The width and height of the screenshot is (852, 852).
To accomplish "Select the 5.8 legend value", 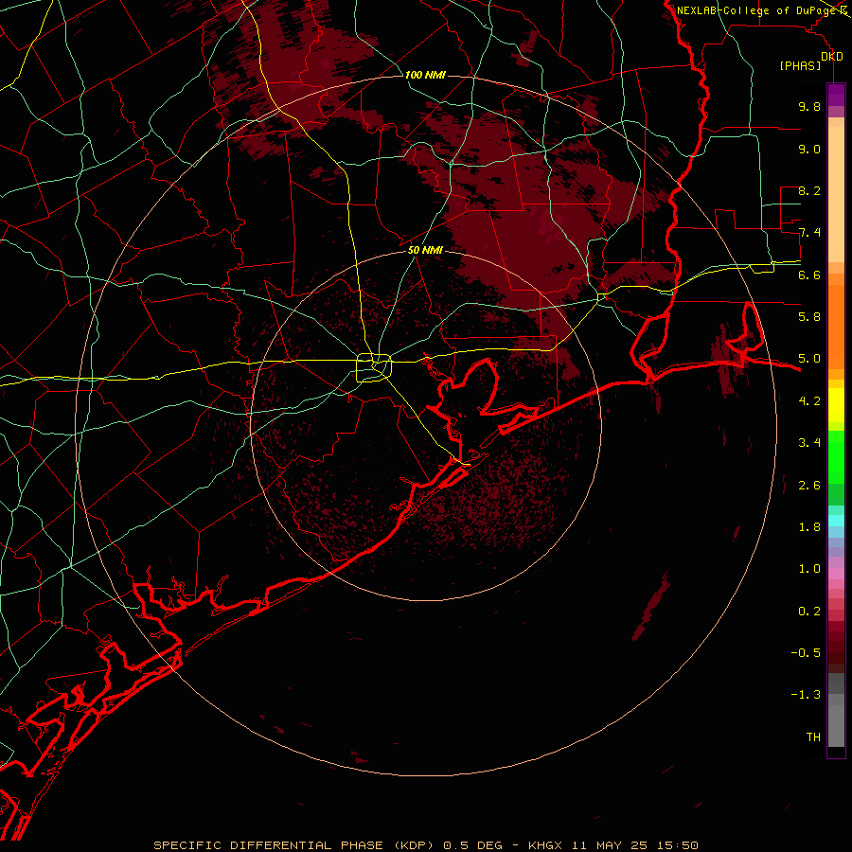I will (x=809, y=317).
